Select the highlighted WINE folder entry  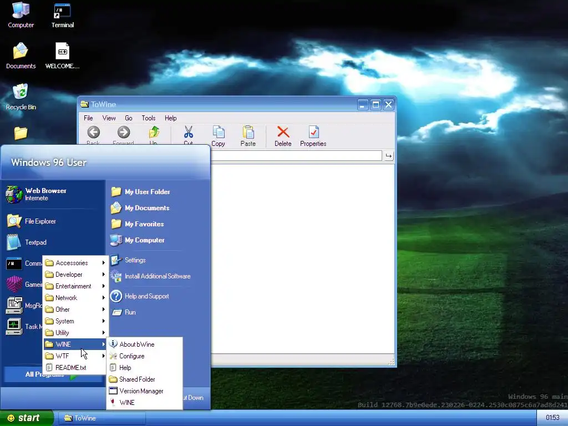tap(75, 344)
